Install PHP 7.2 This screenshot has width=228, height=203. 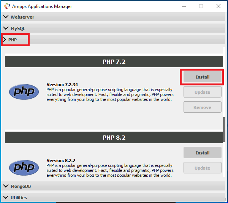coord(203,77)
